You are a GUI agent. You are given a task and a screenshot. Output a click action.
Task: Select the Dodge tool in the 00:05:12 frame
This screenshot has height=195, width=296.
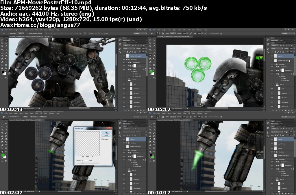tap(154, 58)
